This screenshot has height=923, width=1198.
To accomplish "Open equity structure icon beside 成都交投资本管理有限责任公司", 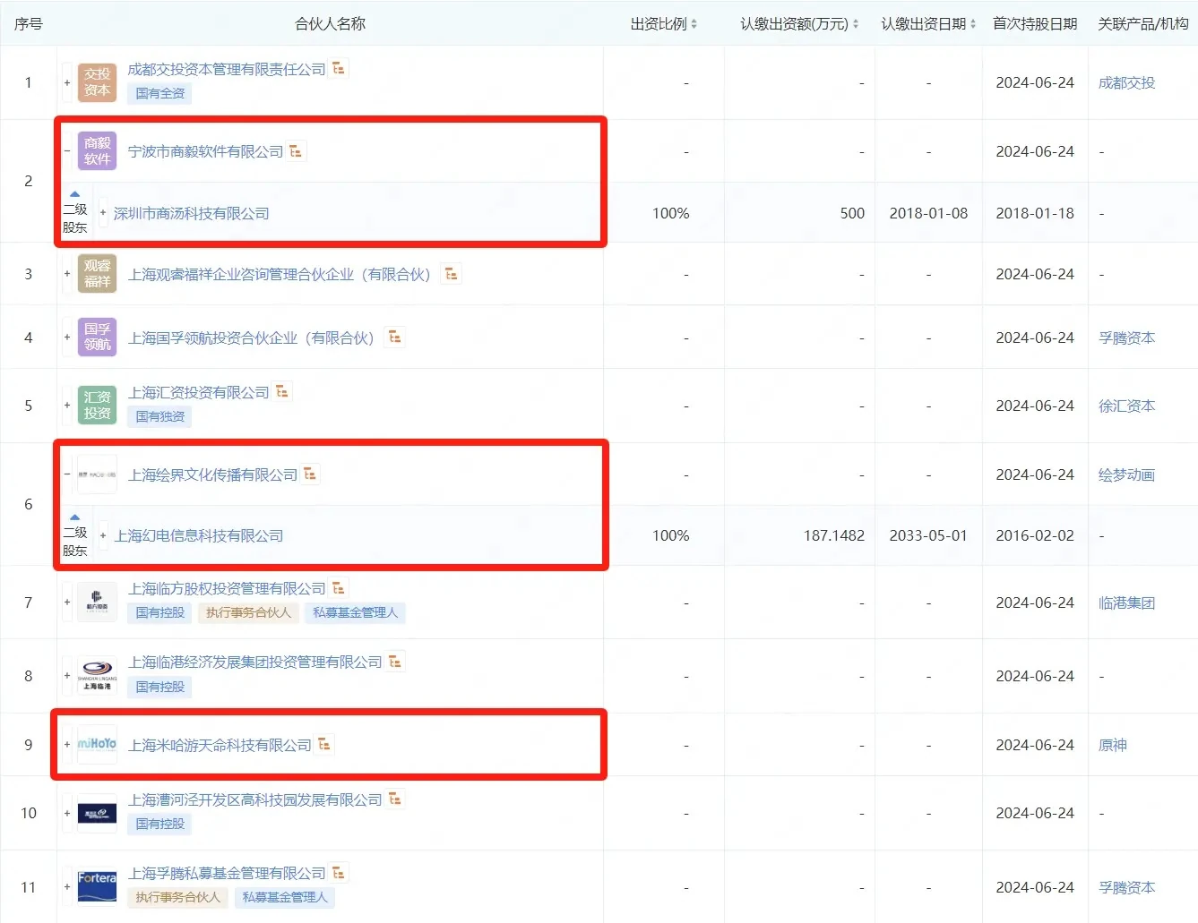I will tap(339, 68).
